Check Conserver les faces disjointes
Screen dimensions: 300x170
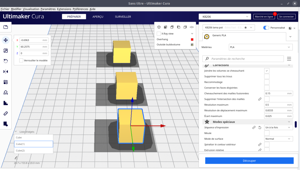click(267, 88)
